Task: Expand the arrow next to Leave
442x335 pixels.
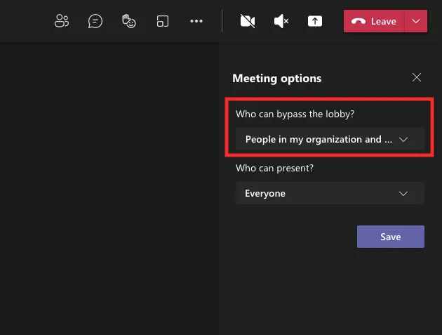Action: (x=416, y=21)
